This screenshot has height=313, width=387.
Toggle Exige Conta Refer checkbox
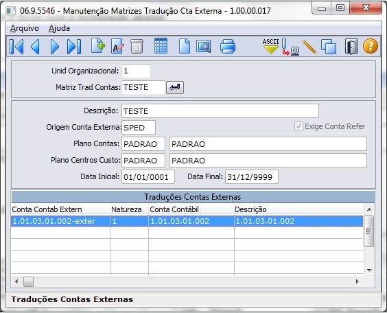(298, 126)
